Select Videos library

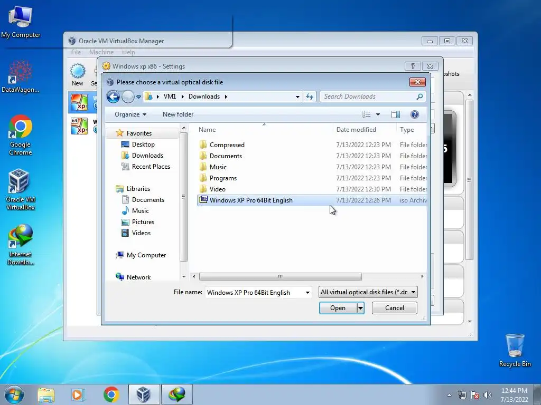click(x=141, y=233)
